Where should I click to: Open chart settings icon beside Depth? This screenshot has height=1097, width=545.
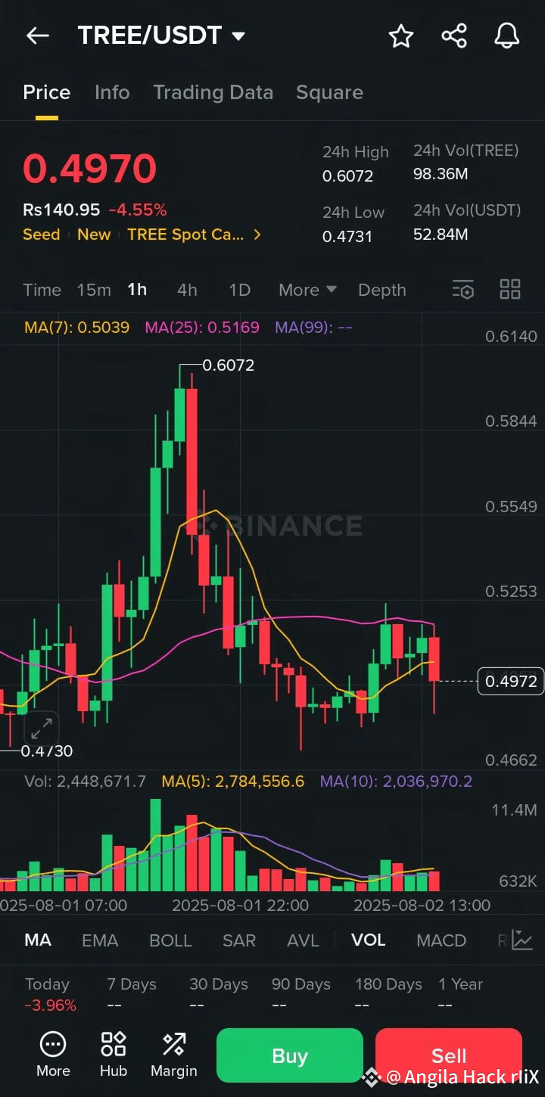462,290
